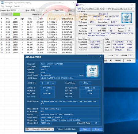Viewport: 138px width, 134px height.
Task: Switch to the Graphics tab in CPU-Z
Action: [116, 9]
